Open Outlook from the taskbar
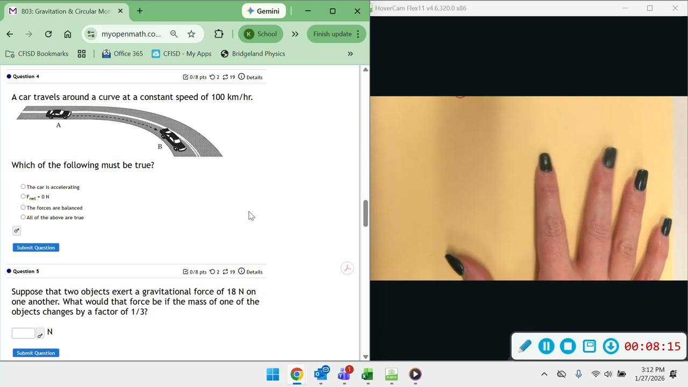 321,374
